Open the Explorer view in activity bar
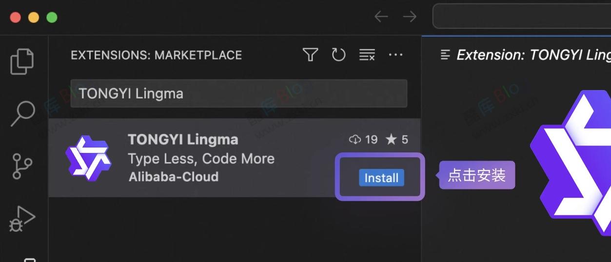611x262 pixels. point(22,61)
